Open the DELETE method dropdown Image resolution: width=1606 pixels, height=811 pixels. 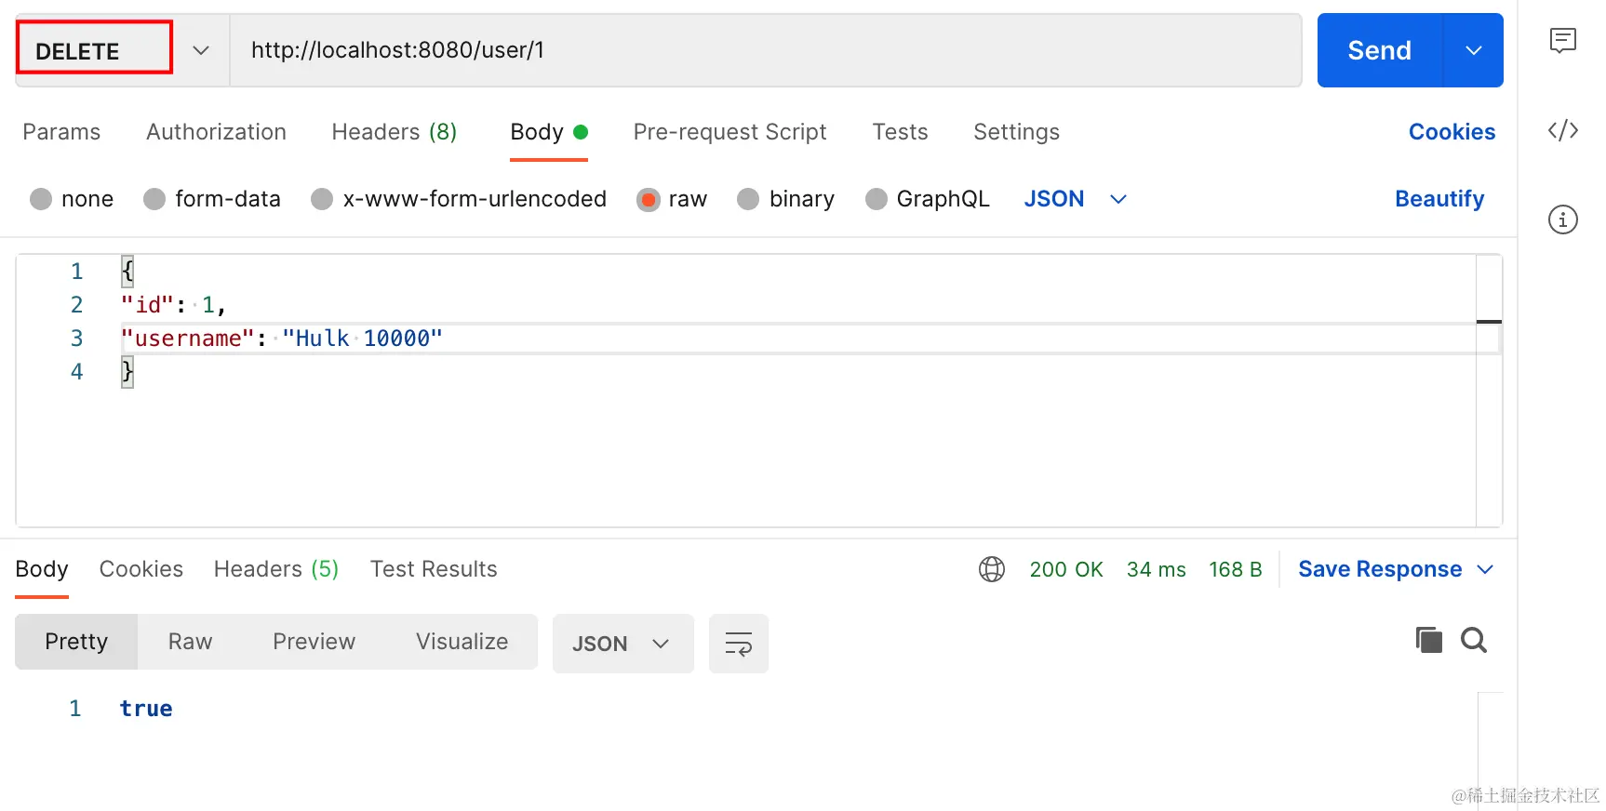(200, 50)
